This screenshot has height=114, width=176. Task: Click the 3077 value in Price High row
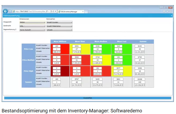tap(118, 68)
